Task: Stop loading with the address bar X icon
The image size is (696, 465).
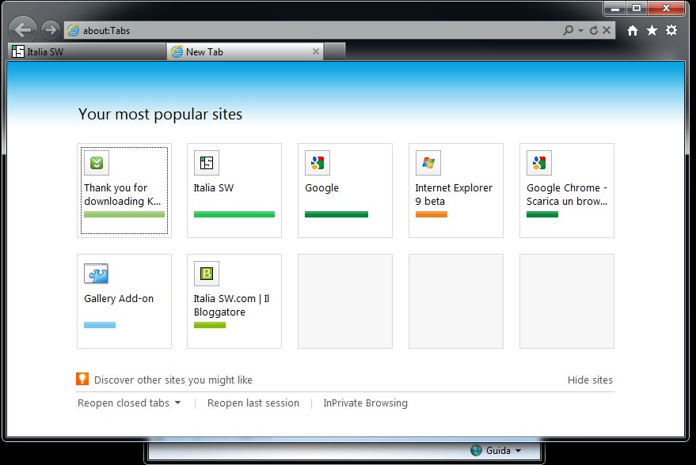Action: pyautogui.click(x=607, y=30)
